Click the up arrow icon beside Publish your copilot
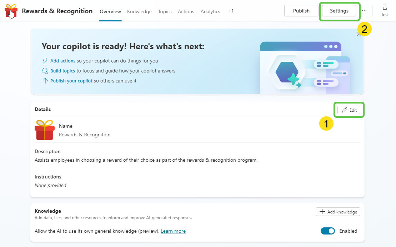 click(x=45, y=81)
